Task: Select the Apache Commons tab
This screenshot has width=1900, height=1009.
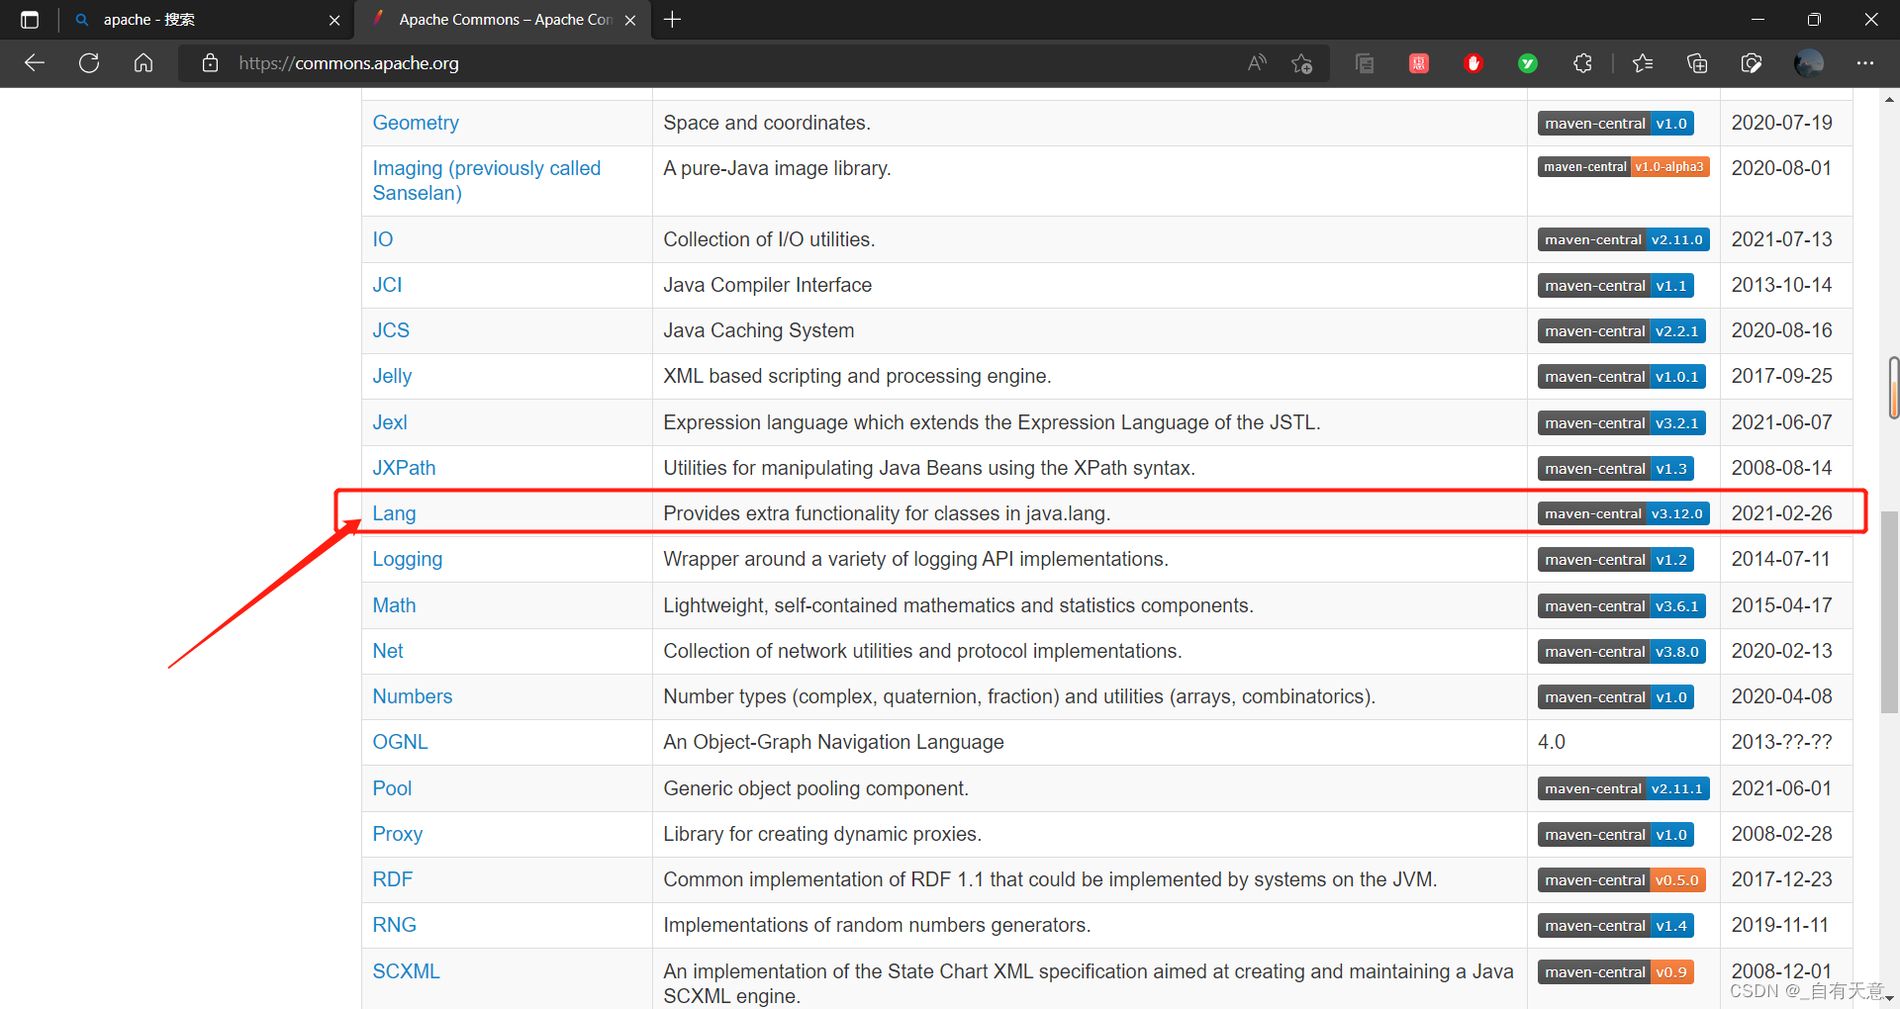Action: tap(503, 20)
